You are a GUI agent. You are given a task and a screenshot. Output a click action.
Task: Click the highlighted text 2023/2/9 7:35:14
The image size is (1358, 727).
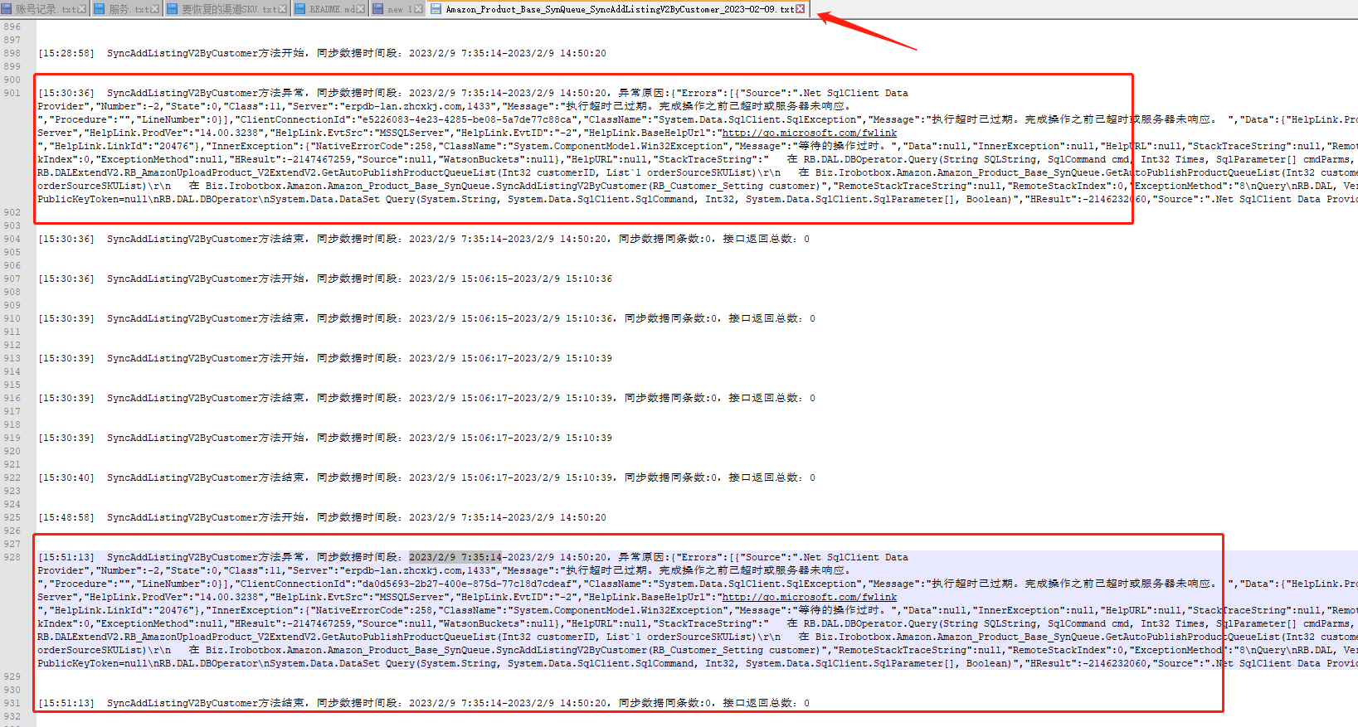455,557
